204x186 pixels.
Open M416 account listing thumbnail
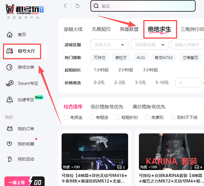click(x=95, y=152)
